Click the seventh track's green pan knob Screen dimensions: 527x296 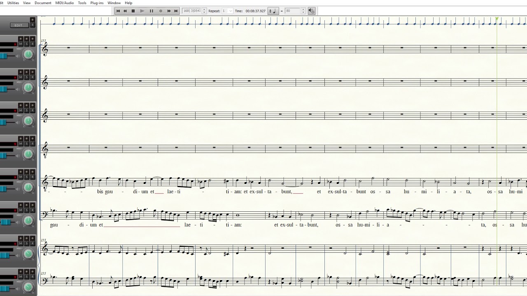point(28,254)
